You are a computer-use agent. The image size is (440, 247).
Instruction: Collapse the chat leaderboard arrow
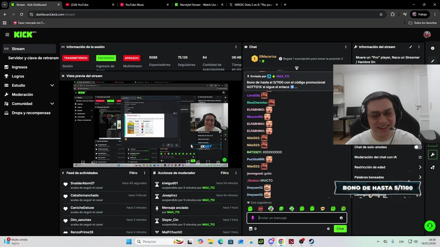297,68
